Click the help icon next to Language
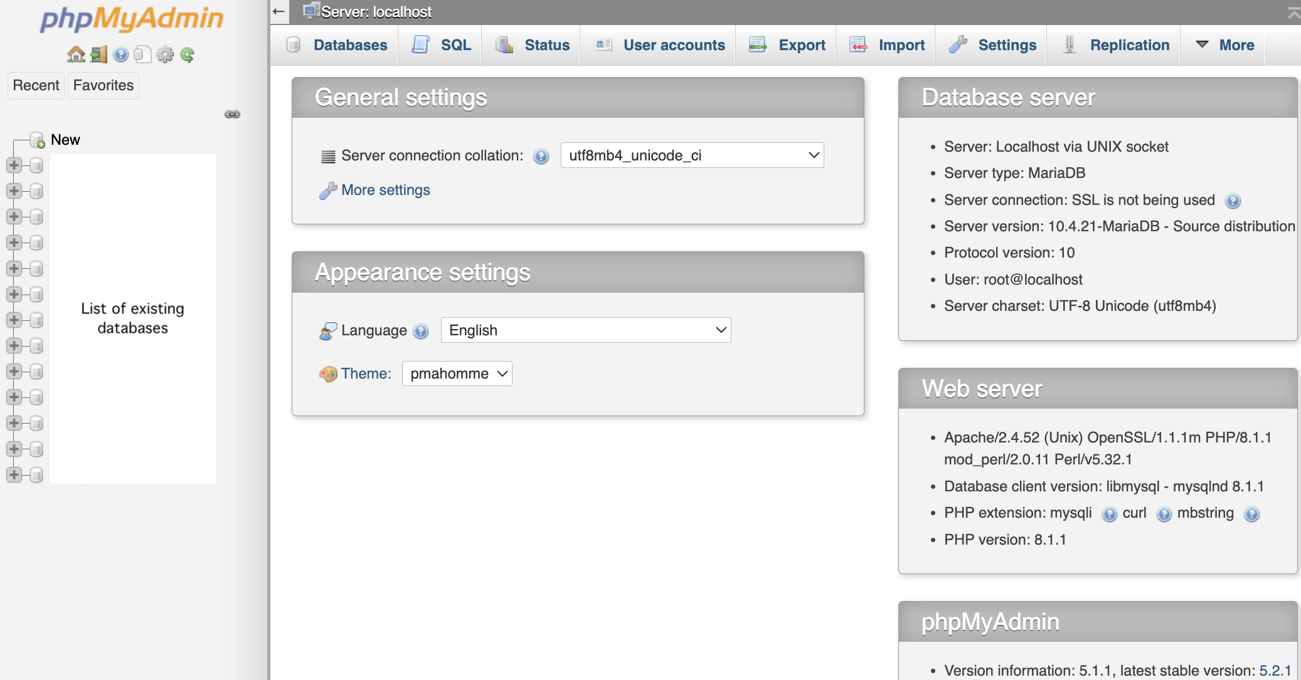 421,332
